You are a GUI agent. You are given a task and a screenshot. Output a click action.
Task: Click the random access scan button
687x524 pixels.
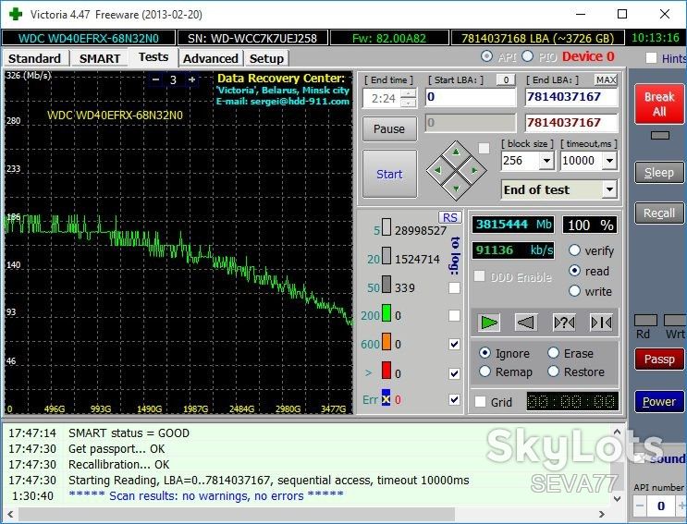tap(564, 323)
